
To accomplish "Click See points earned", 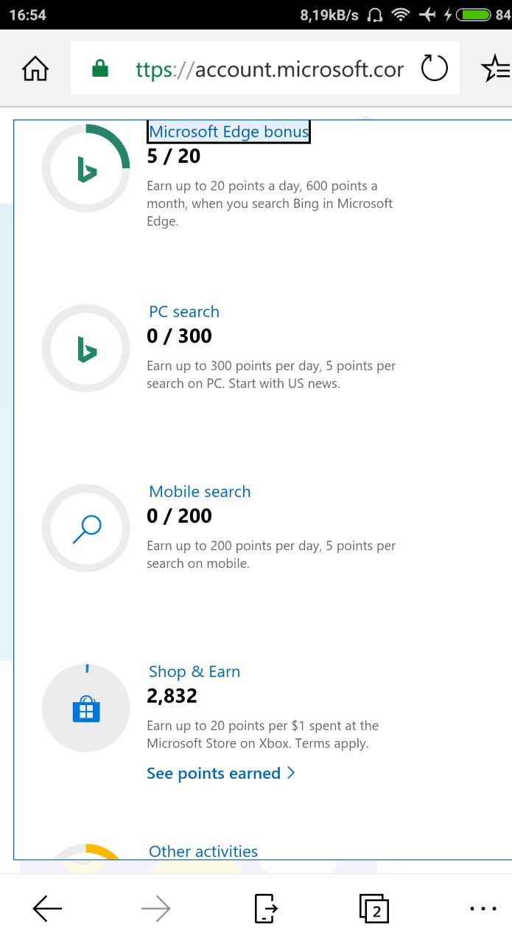I will [214, 774].
